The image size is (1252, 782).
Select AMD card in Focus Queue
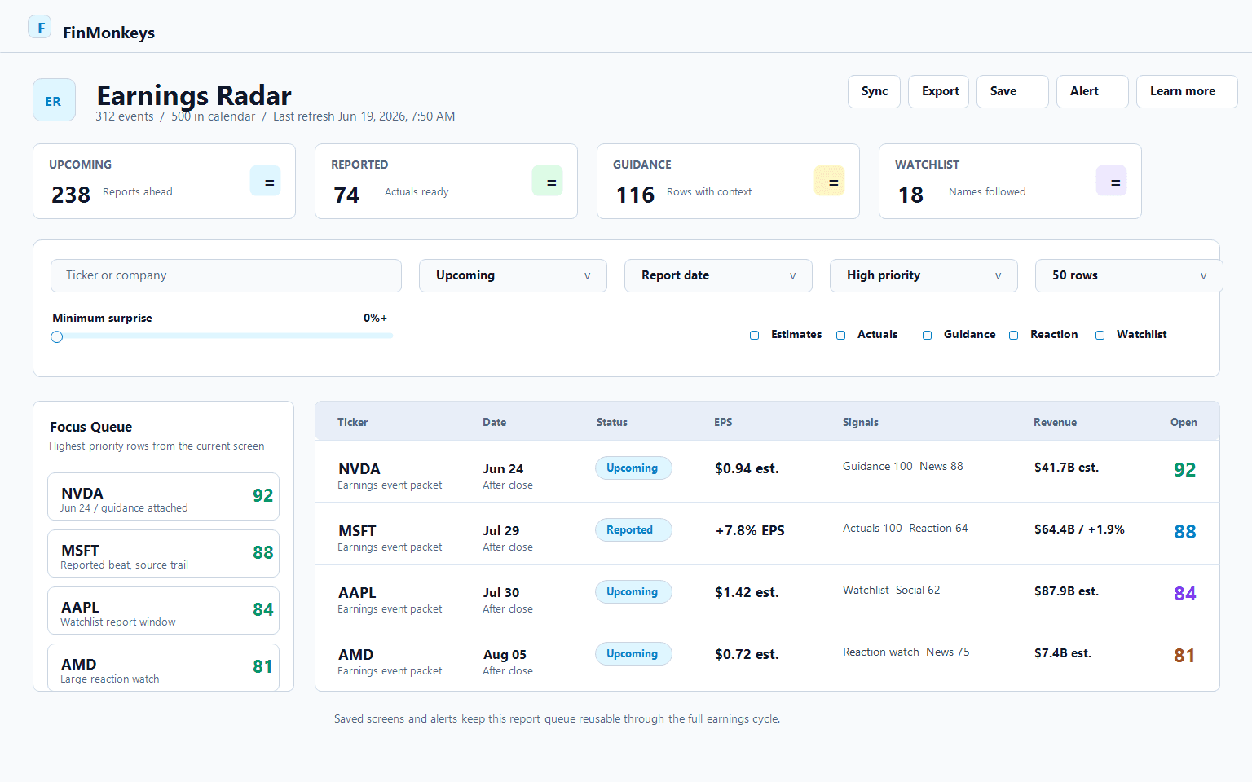click(x=163, y=667)
